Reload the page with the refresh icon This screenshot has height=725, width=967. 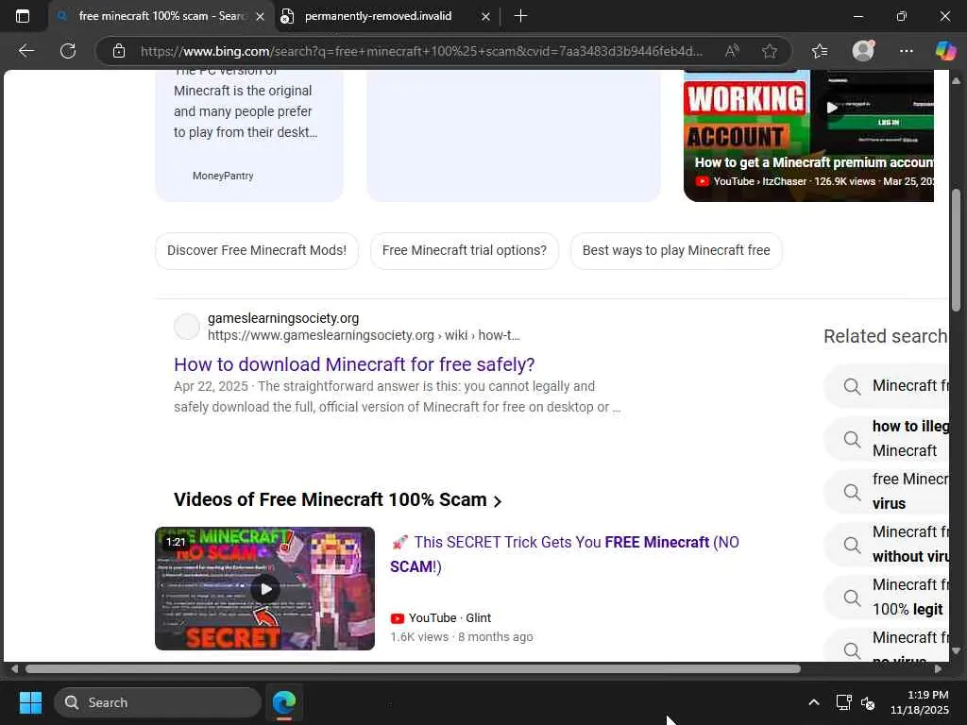coord(68,51)
